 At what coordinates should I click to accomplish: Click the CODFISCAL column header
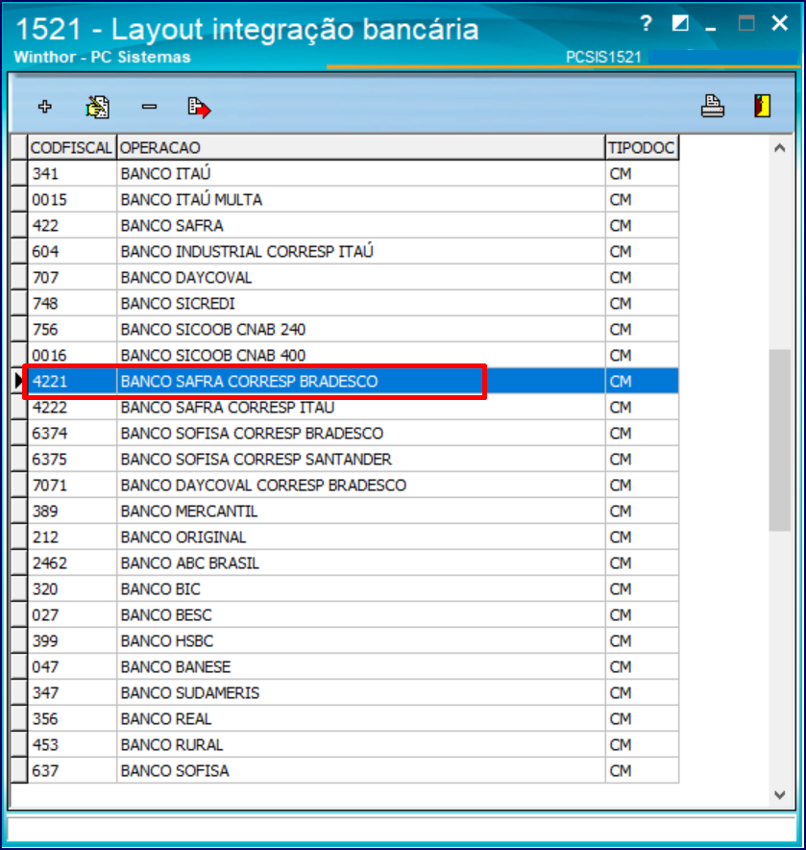[x=71, y=147]
